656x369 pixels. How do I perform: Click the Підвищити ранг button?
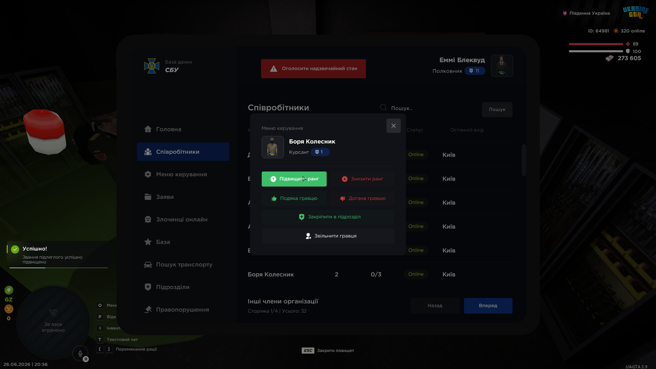tap(294, 179)
